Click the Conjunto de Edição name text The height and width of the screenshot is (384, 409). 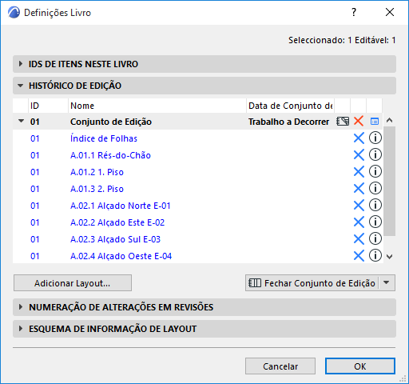pos(111,122)
